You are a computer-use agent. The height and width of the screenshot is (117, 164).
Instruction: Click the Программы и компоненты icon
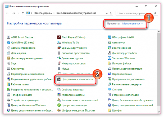point(59,79)
